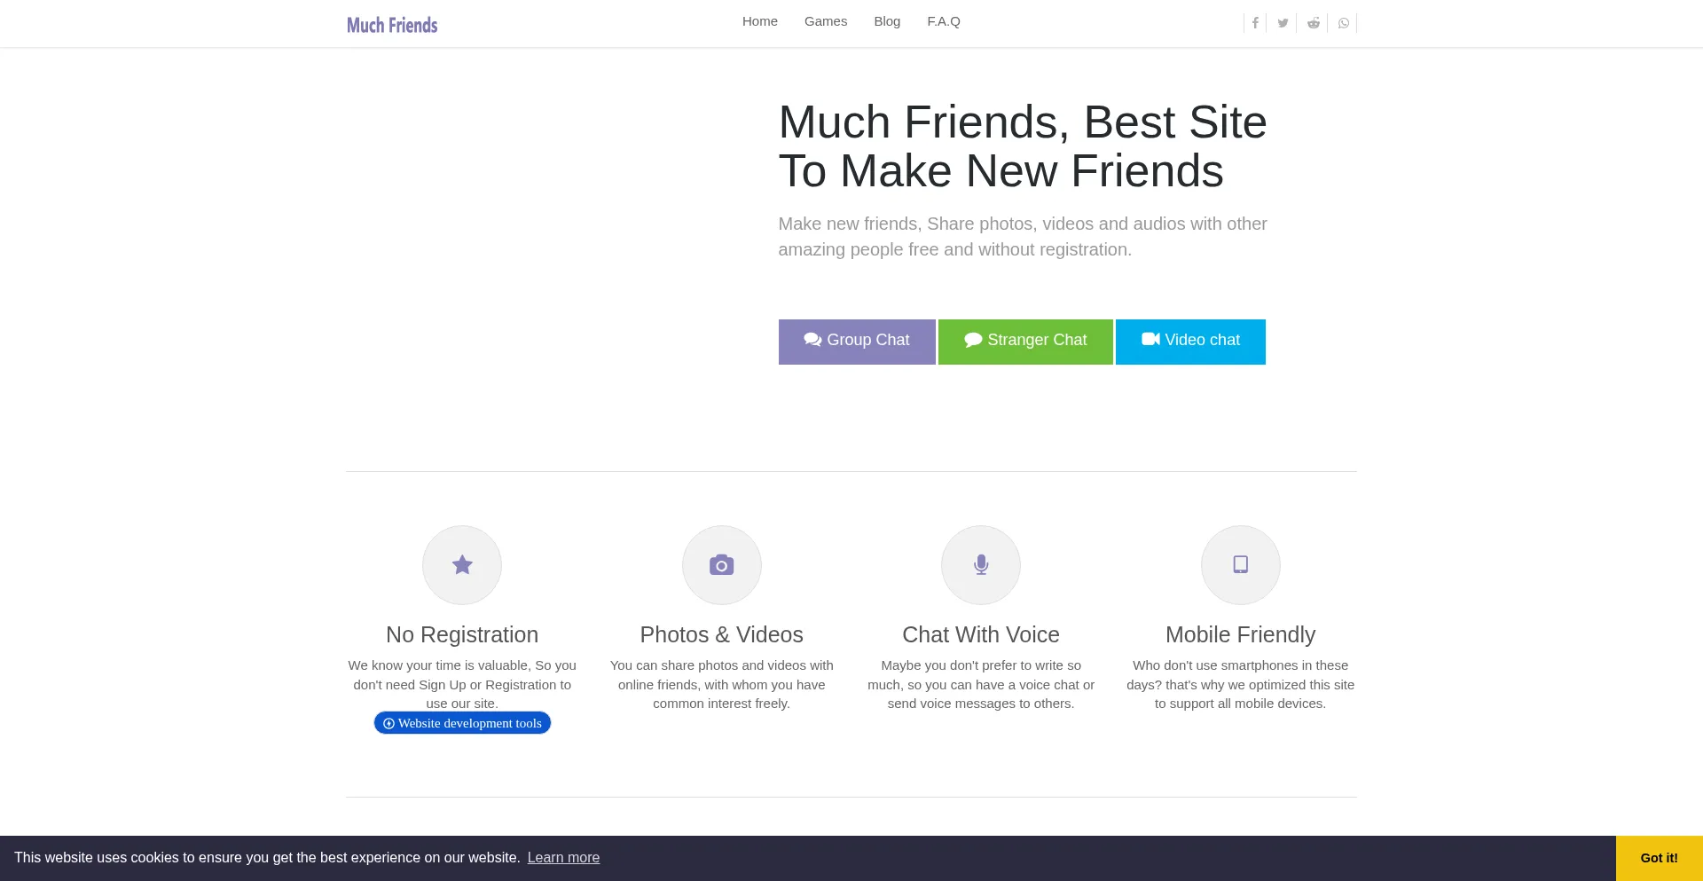1703x881 pixels.
Task: Start a Video chat
Action: pyautogui.click(x=1190, y=342)
